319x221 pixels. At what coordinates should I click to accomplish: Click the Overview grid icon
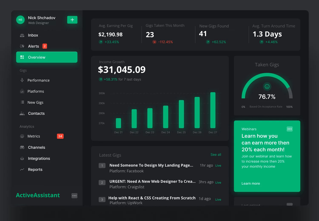pos(22,57)
